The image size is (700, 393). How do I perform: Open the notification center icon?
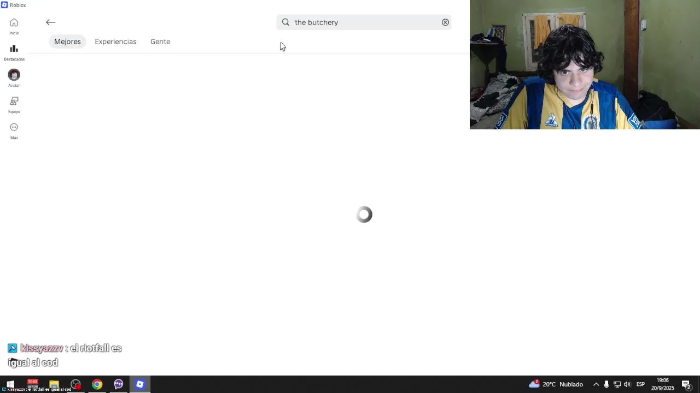[686, 384]
